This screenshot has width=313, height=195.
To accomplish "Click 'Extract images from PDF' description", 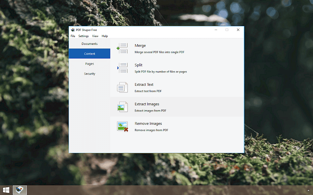I will 150,110.
